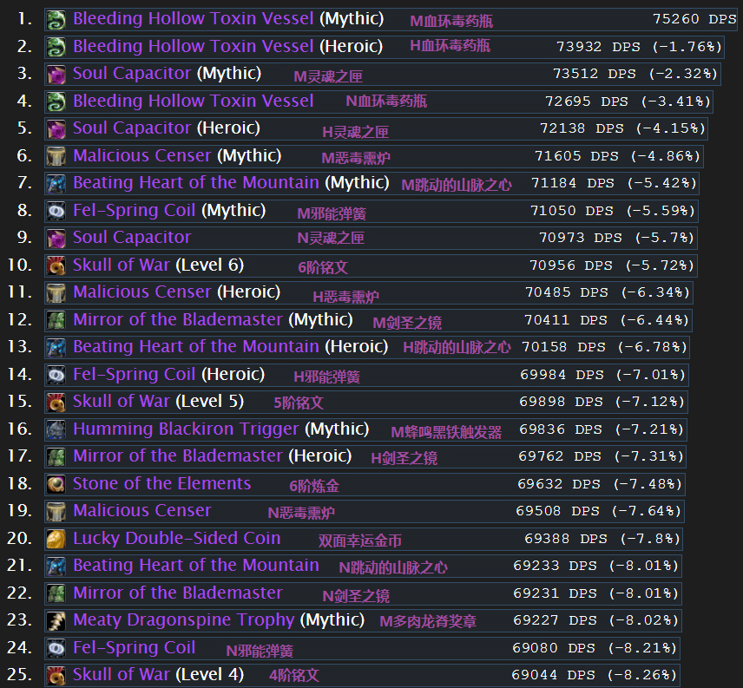Click Beating Heart of the Mountain (Heroic) icon

pyautogui.click(x=56, y=348)
